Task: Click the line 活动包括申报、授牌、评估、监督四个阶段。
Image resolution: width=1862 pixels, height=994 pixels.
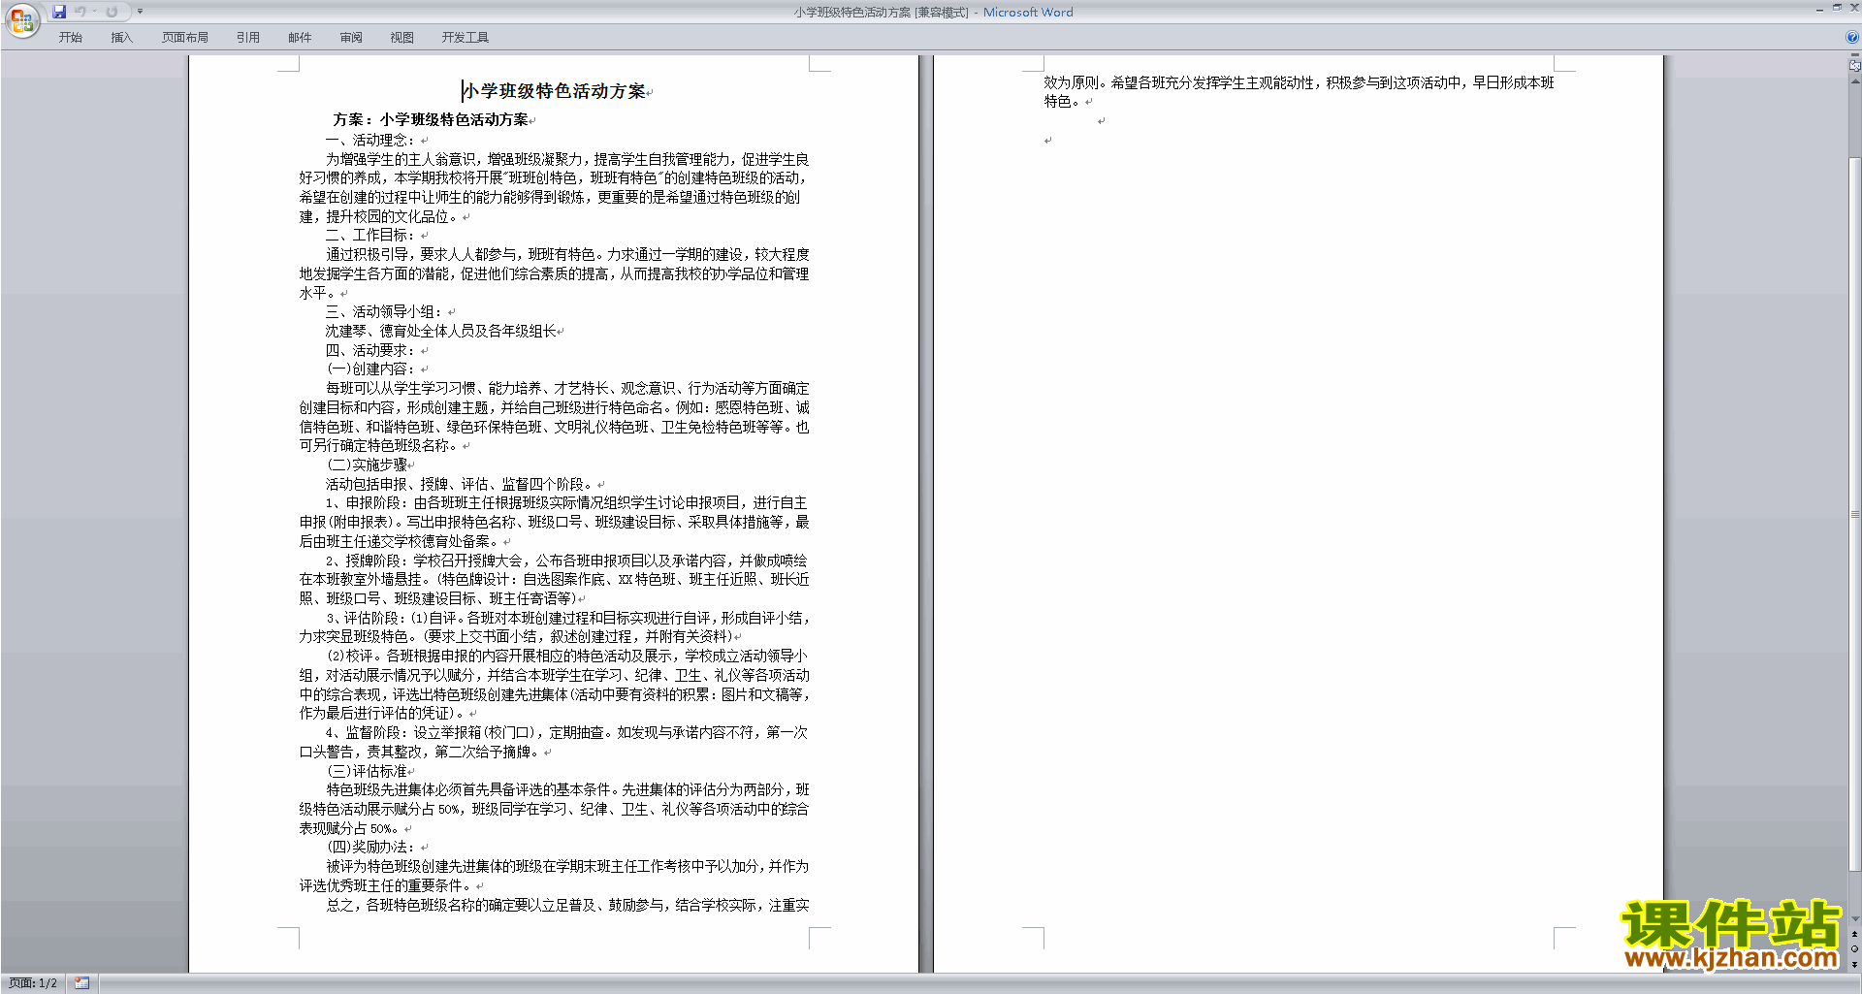Action: [461, 484]
